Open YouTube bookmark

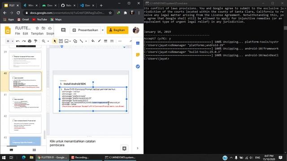point(40,20)
